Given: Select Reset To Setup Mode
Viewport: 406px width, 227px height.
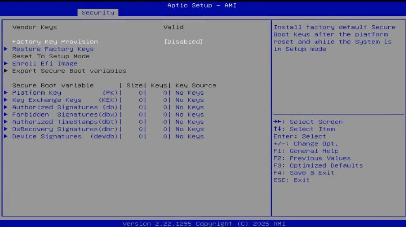Looking at the screenshot, I should click(51, 56).
